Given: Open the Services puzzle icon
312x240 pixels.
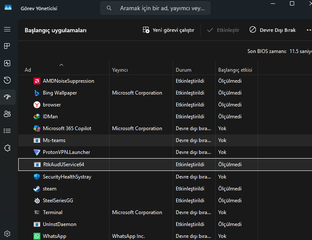Looking at the screenshot, I should pos(7,148).
